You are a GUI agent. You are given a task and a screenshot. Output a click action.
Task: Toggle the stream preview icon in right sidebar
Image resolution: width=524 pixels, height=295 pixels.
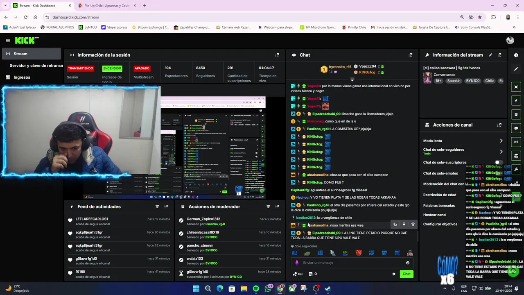pos(516,87)
